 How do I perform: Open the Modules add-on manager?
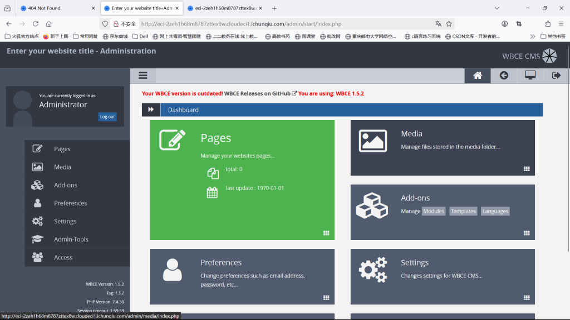point(434,211)
